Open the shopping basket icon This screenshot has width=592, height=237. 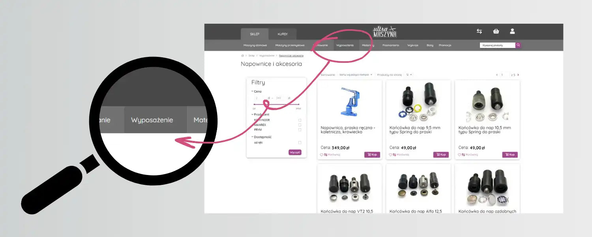(x=496, y=31)
